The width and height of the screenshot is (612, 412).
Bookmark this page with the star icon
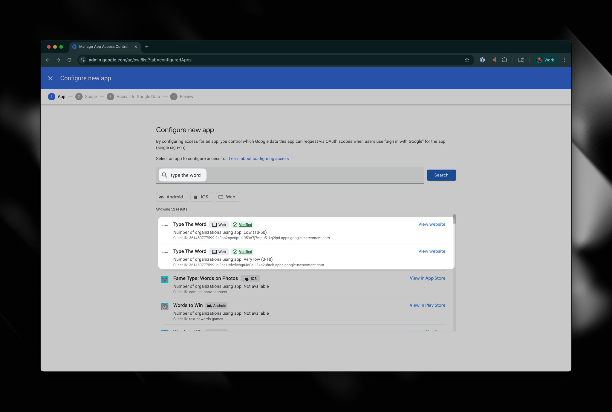coord(467,60)
